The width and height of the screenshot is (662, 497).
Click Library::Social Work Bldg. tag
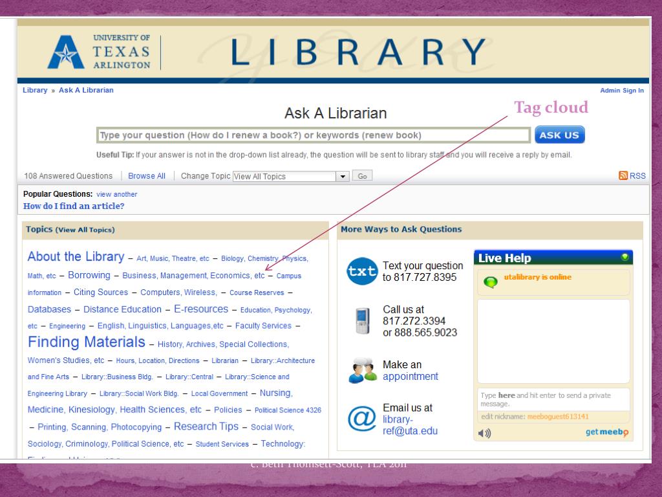(x=139, y=394)
